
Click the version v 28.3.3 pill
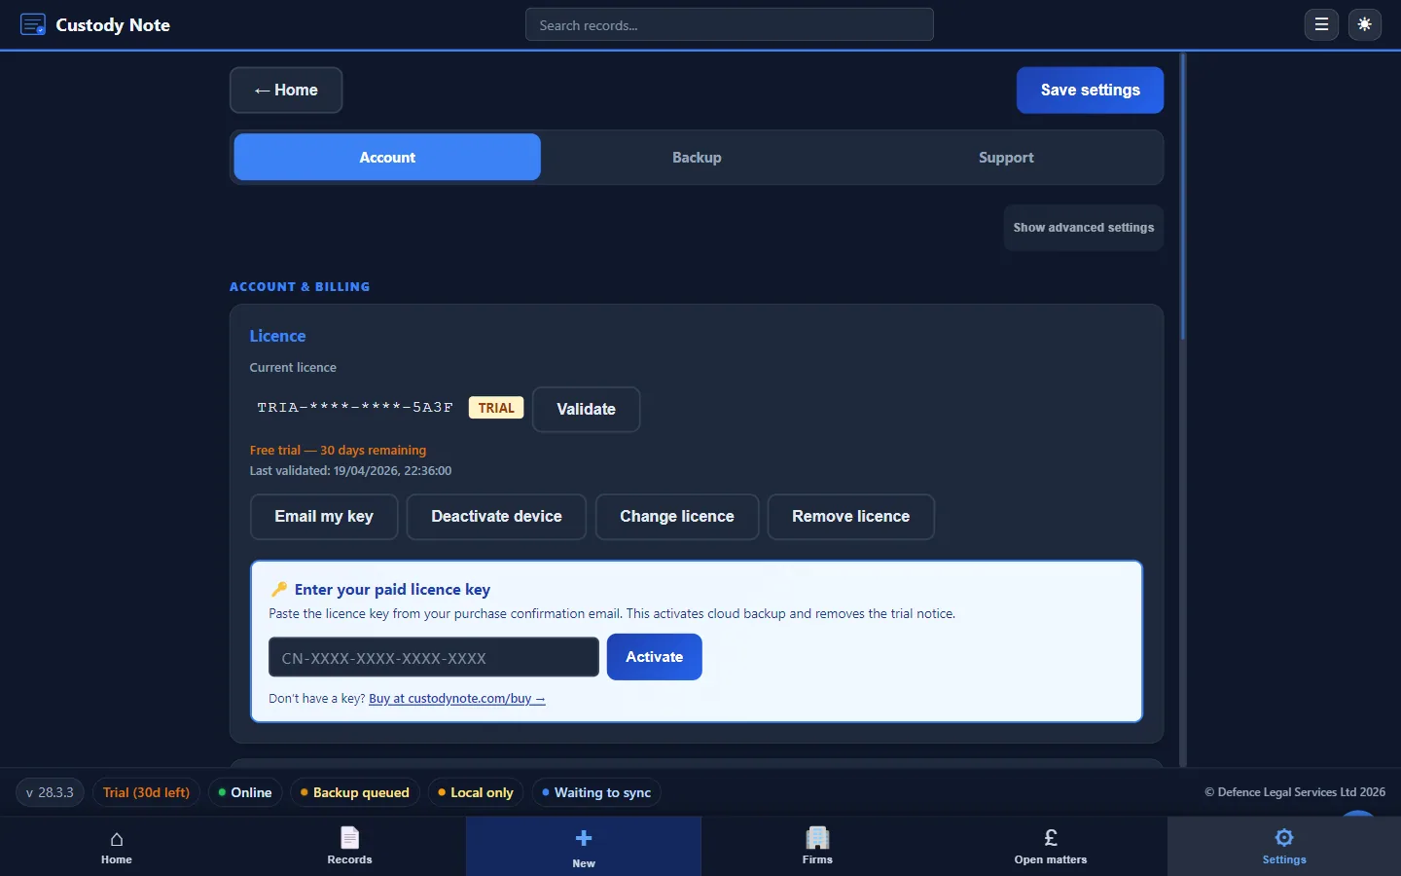pos(51,792)
